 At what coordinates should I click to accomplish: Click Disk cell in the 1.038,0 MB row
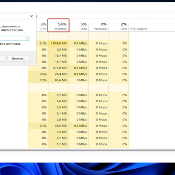79,44
